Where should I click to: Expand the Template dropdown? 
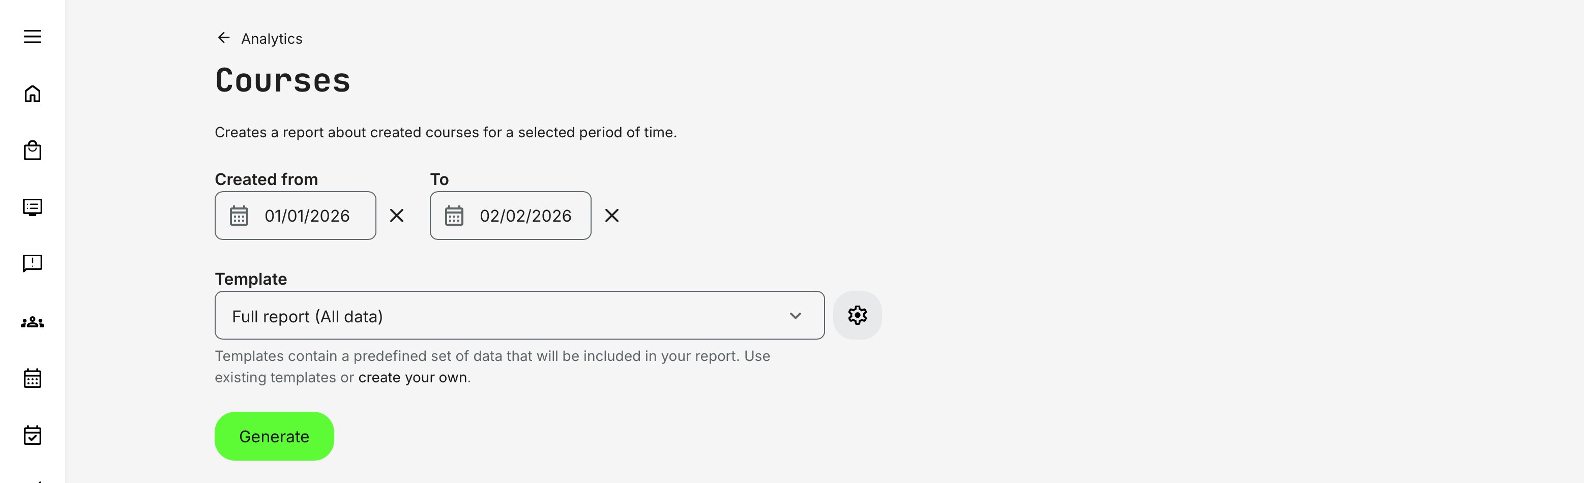(796, 316)
